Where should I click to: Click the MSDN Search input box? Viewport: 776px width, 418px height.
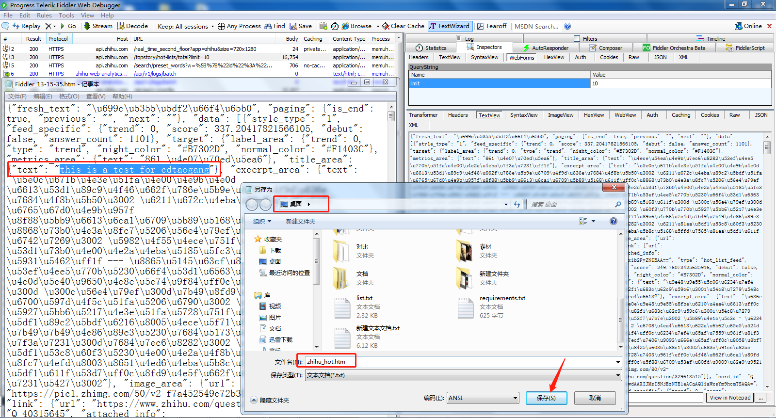coord(537,26)
